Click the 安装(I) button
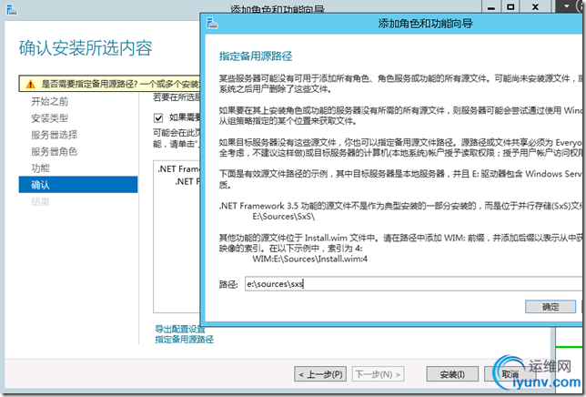The width and height of the screenshot is (586, 397). point(452,374)
